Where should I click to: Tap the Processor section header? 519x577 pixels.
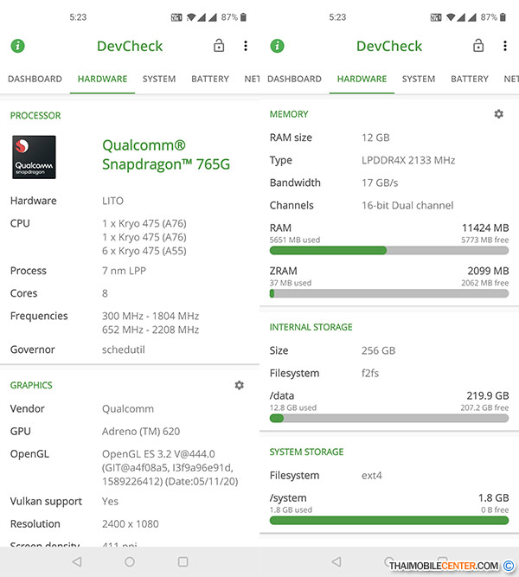click(35, 116)
